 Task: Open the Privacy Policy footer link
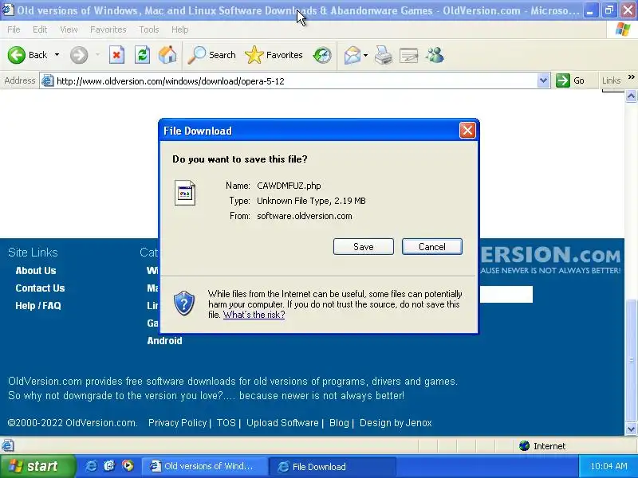[177, 423]
